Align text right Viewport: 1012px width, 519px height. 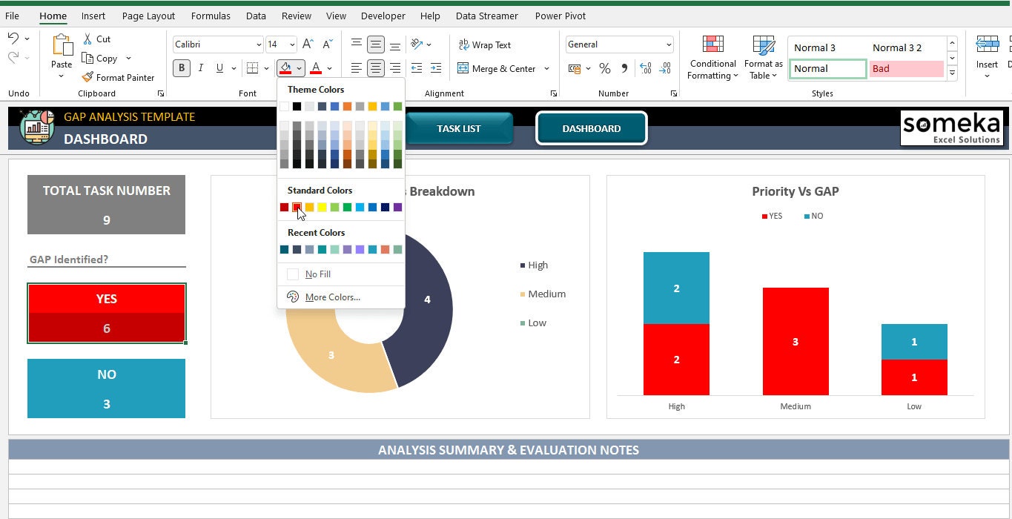pyautogui.click(x=395, y=68)
